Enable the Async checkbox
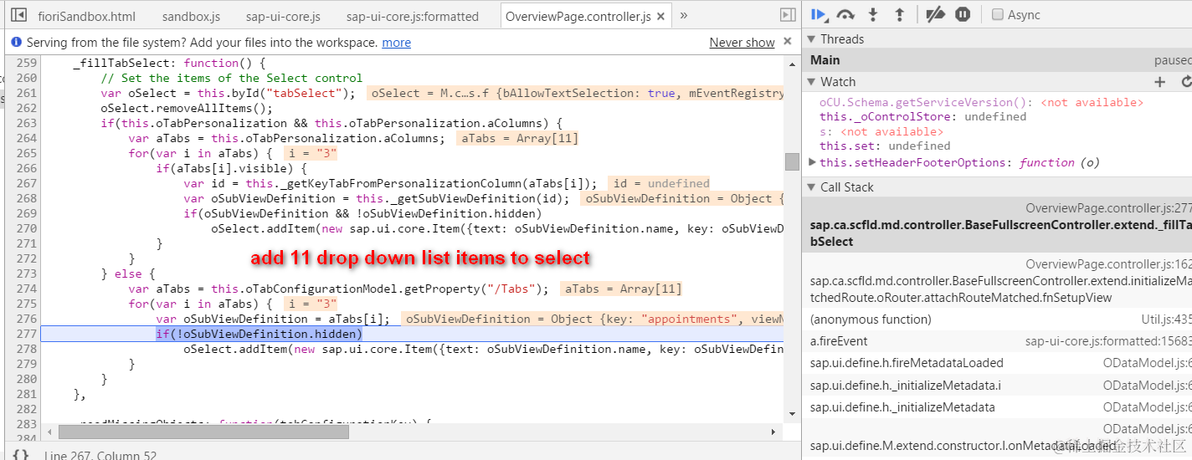This screenshot has height=460, width=1192. point(997,14)
